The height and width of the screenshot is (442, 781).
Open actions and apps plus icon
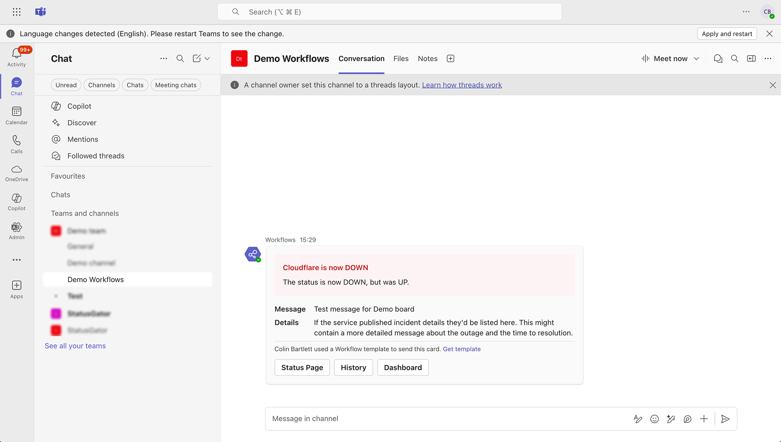point(704,419)
